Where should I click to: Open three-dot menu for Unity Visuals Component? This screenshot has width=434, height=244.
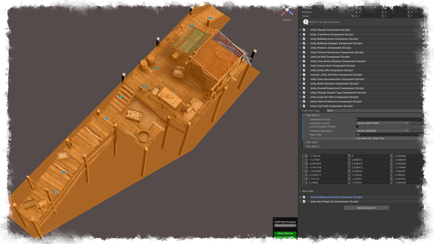pos(431,30)
